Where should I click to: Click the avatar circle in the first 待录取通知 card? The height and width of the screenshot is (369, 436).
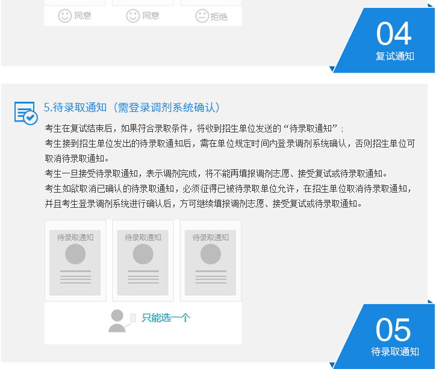pos(75,254)
